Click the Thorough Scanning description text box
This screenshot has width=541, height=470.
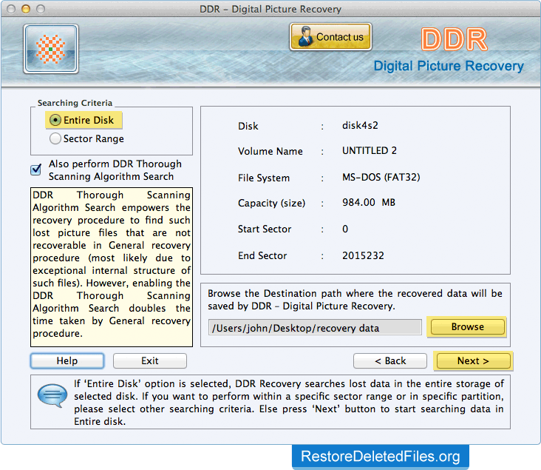pos(112,267)
